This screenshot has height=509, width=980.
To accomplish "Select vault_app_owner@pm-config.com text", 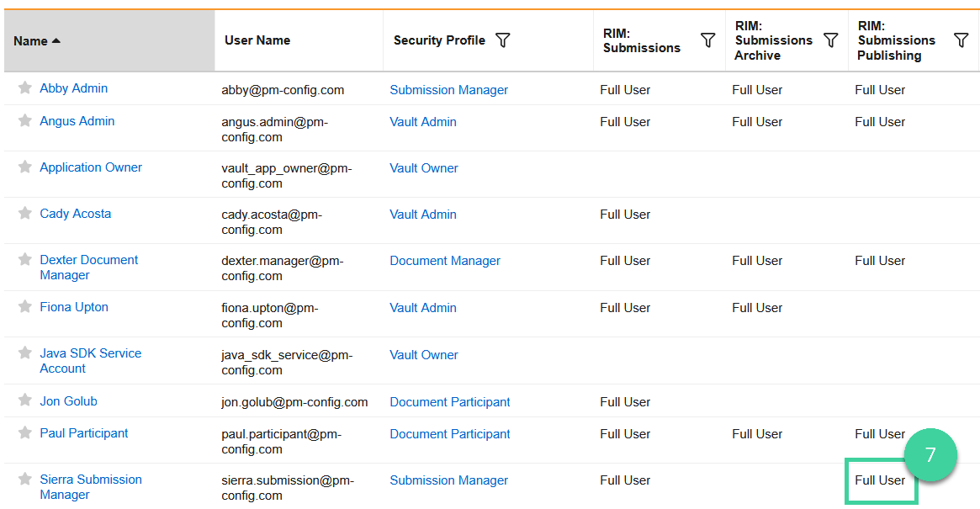I will coord(287,176).
